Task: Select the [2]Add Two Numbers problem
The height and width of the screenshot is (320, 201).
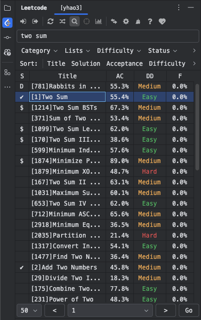Action: (x=67, y=267)
